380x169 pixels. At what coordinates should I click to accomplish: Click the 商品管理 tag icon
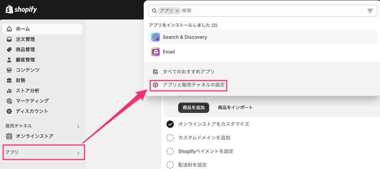[9, 50]
